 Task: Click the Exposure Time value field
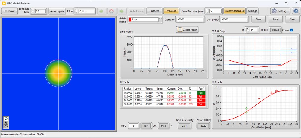(x=41, y=11)
